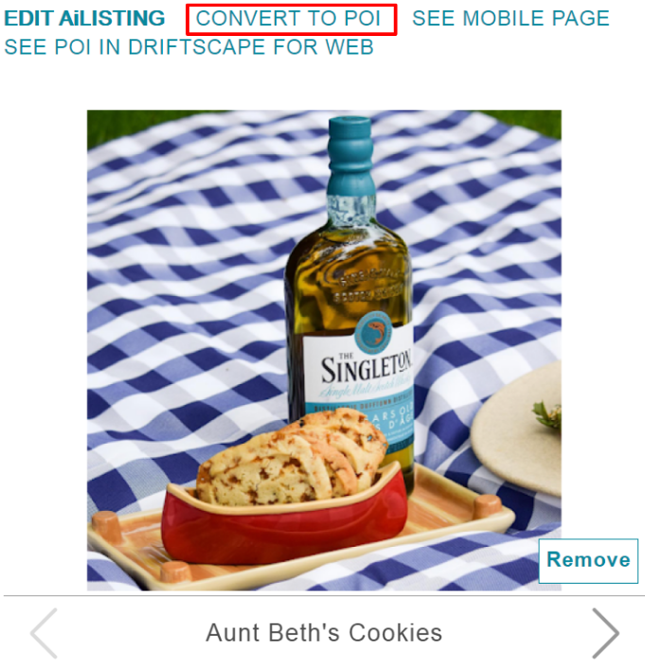This screenshot has height=666, width=645.
Task: Go to the previous image with left chevron
Action: point(44,633)
